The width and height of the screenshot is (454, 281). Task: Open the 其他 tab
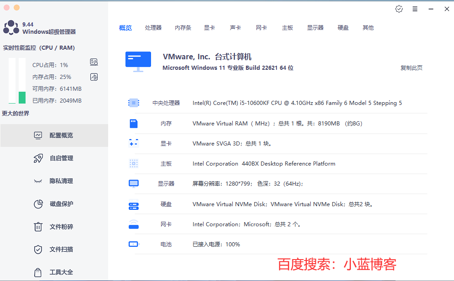(368, 28)
